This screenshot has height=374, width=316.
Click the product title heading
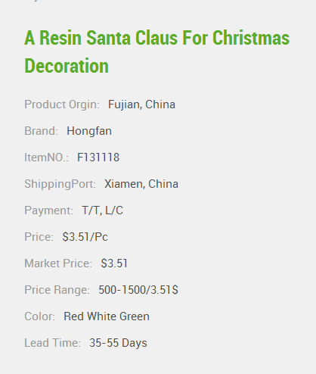(x=156, y=51)
